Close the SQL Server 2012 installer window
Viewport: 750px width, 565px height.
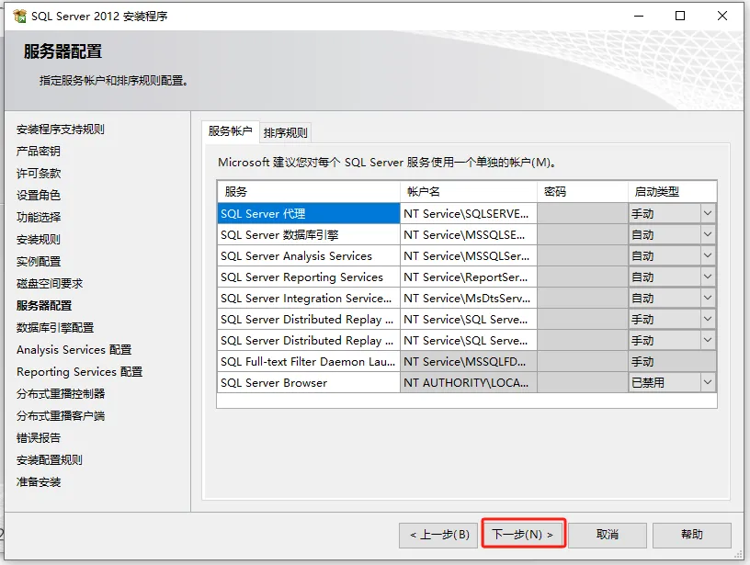coord(722,16)
